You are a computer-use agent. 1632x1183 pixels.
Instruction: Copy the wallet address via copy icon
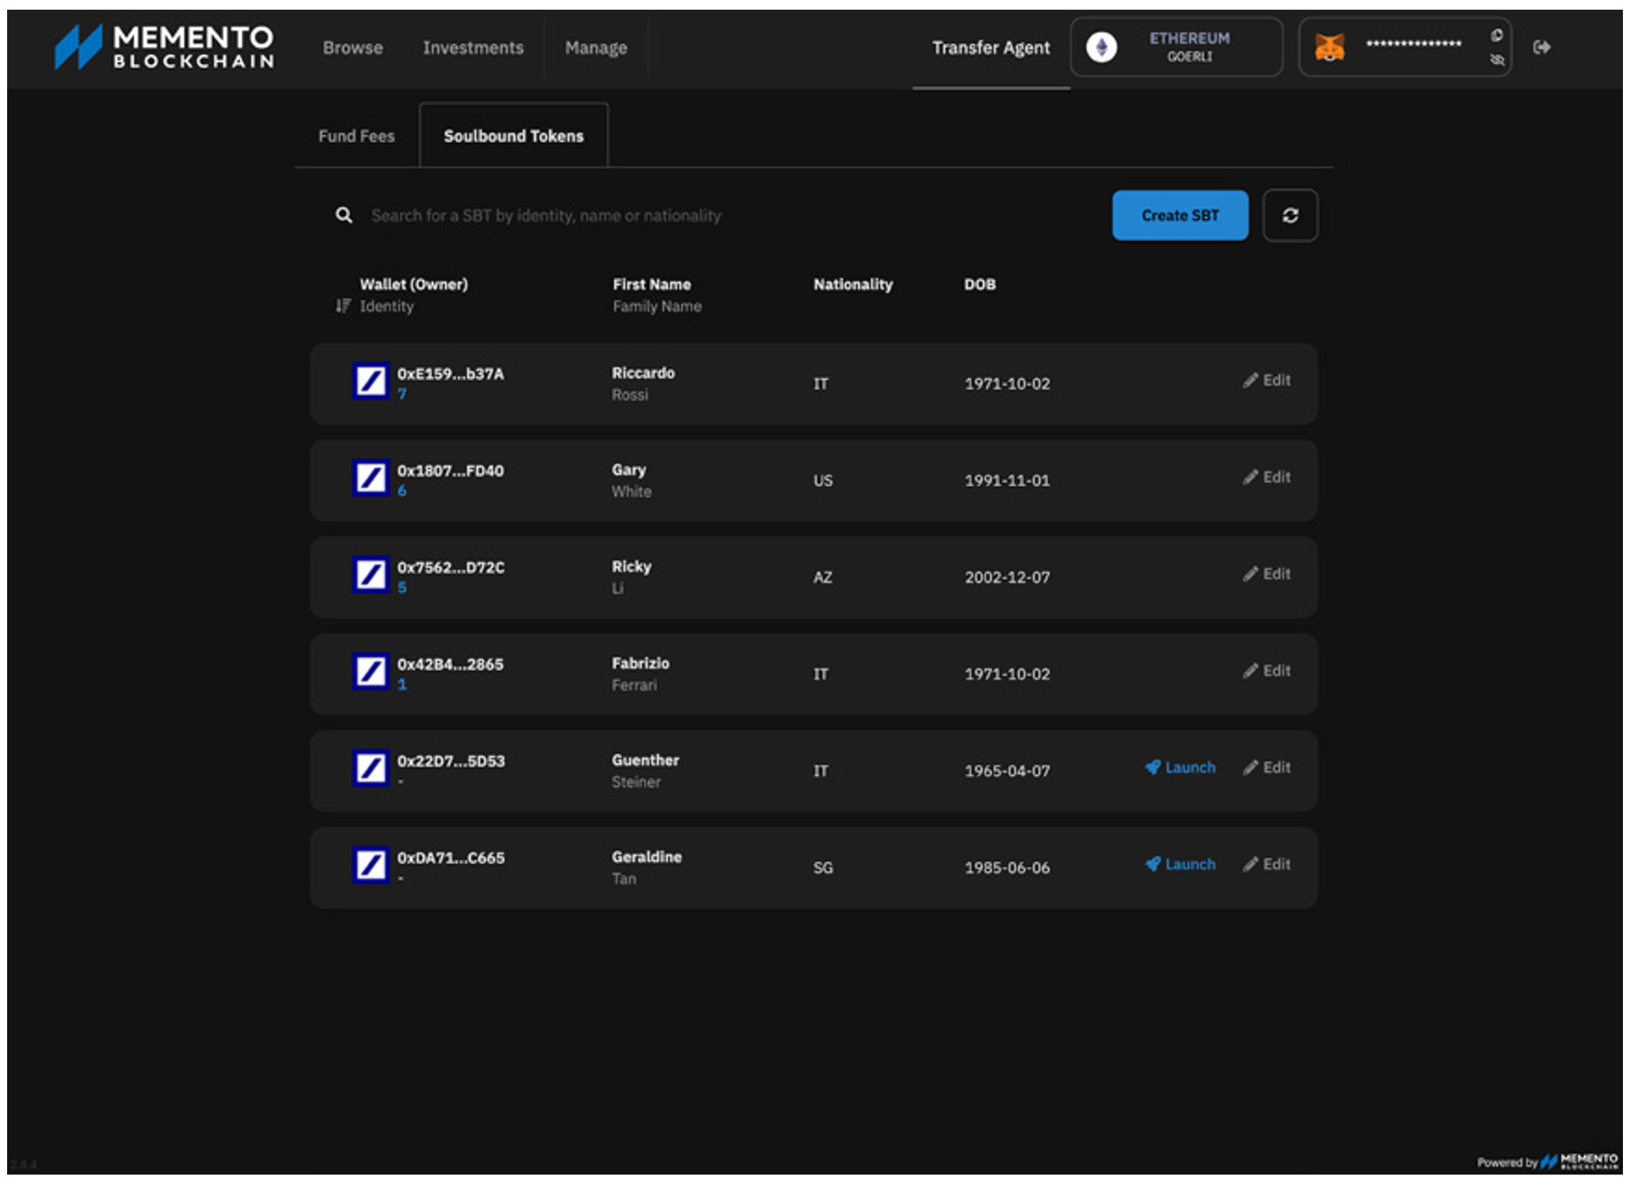1497,36
